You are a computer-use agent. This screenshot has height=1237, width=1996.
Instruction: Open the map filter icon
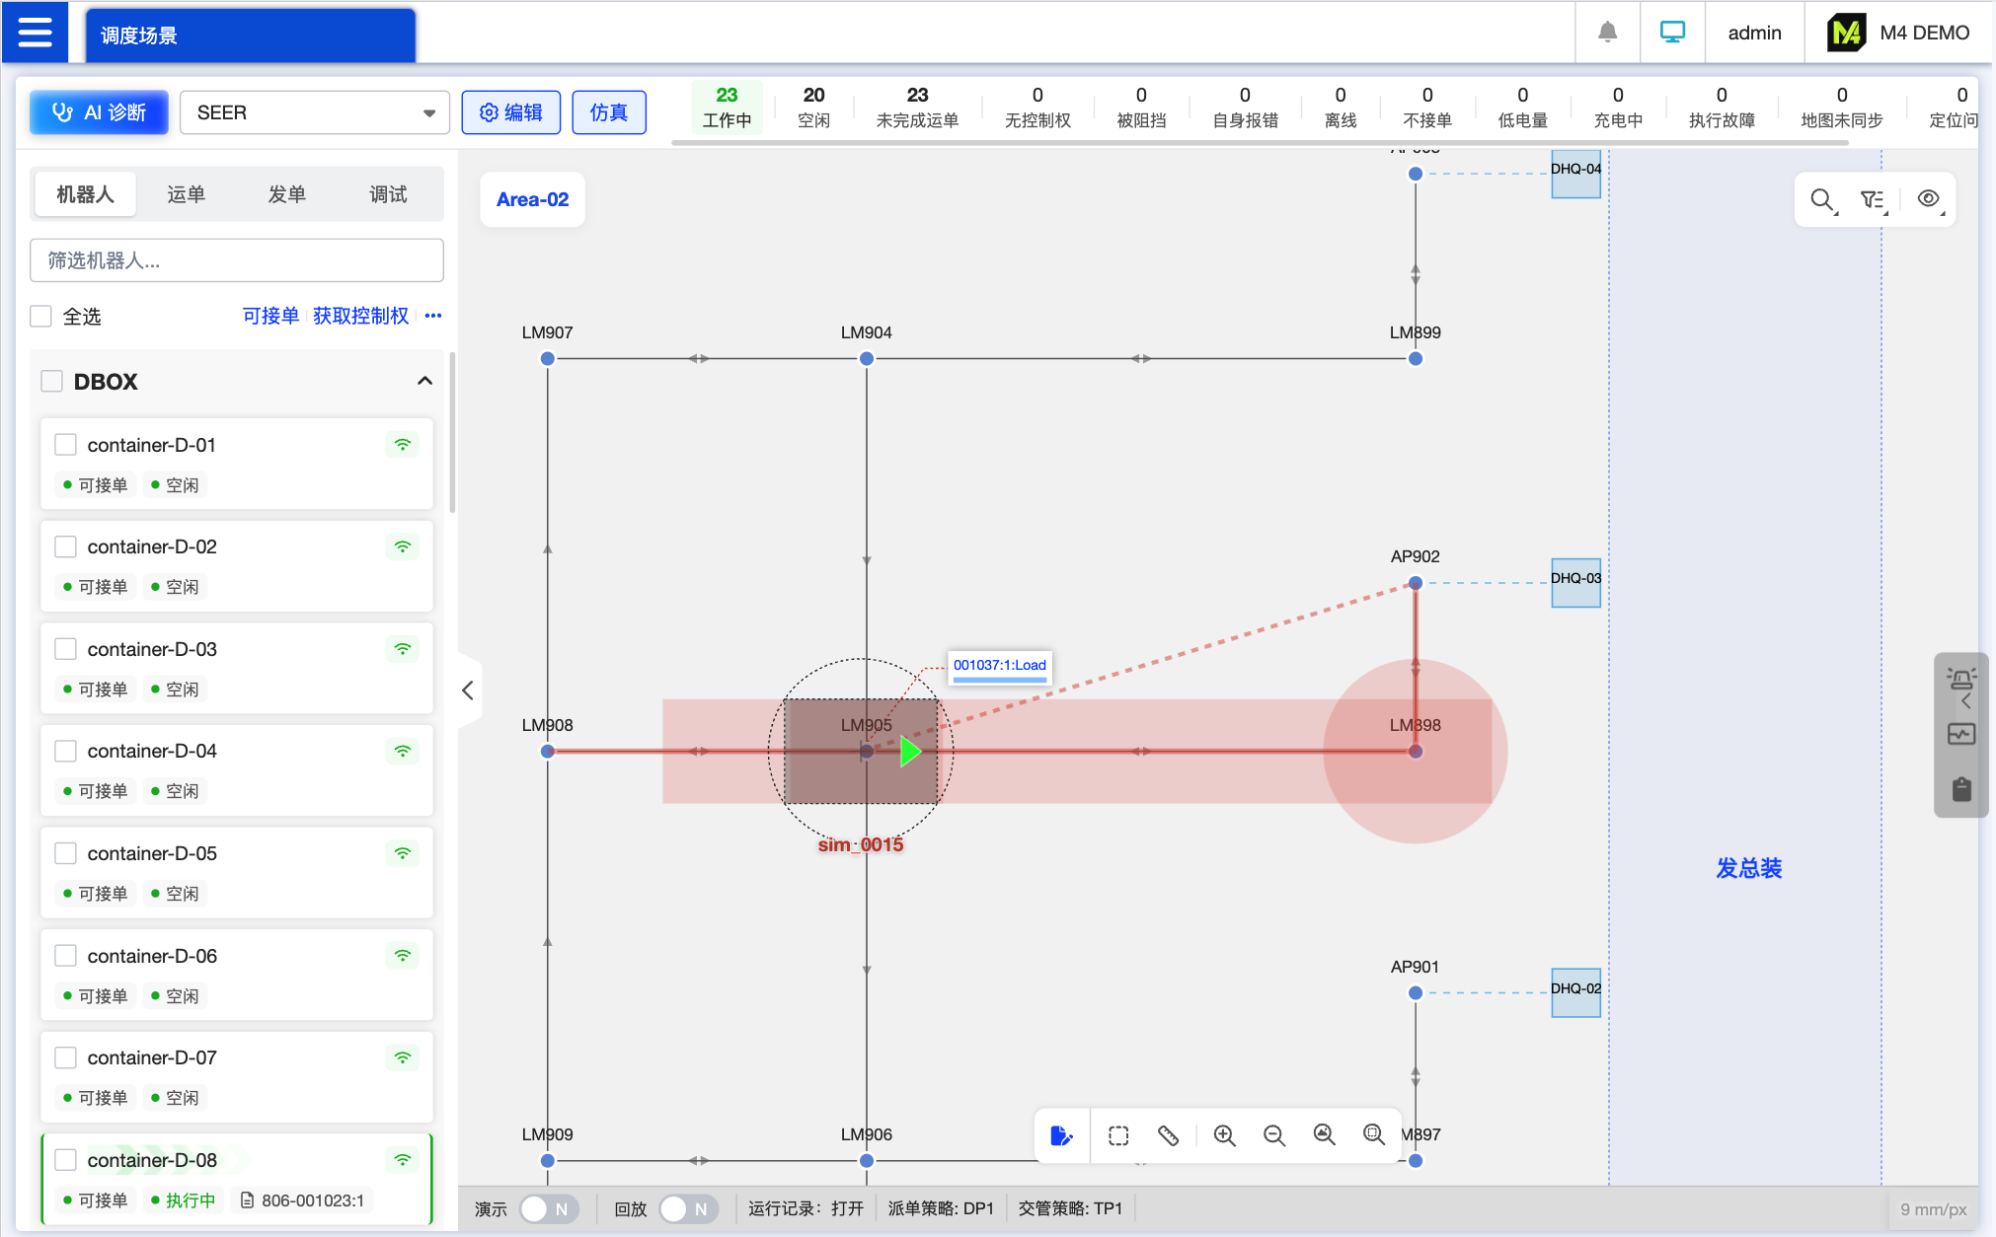pyautogui.click(x=1873, y=199)
